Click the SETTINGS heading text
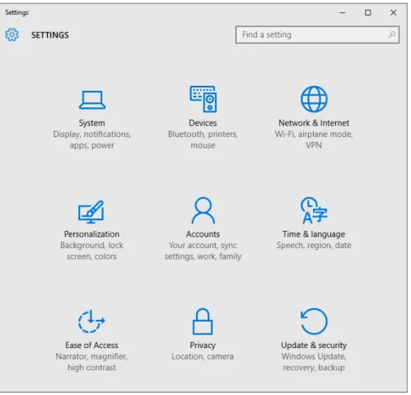Image resolution: width=411 pixels, height=395 pixels. coord(50,35)
